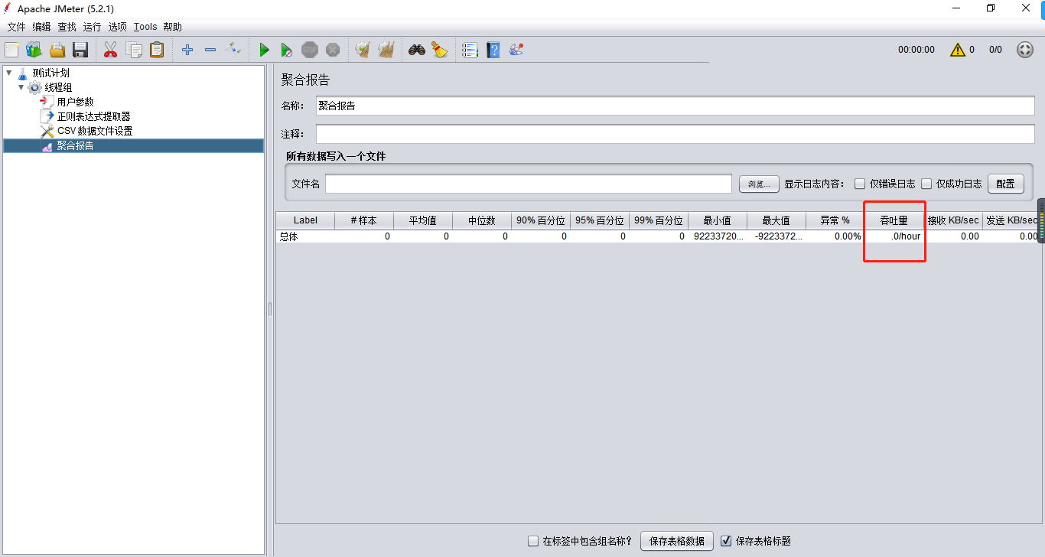Click the Heap dump icon with red dot

pos(516,50)
